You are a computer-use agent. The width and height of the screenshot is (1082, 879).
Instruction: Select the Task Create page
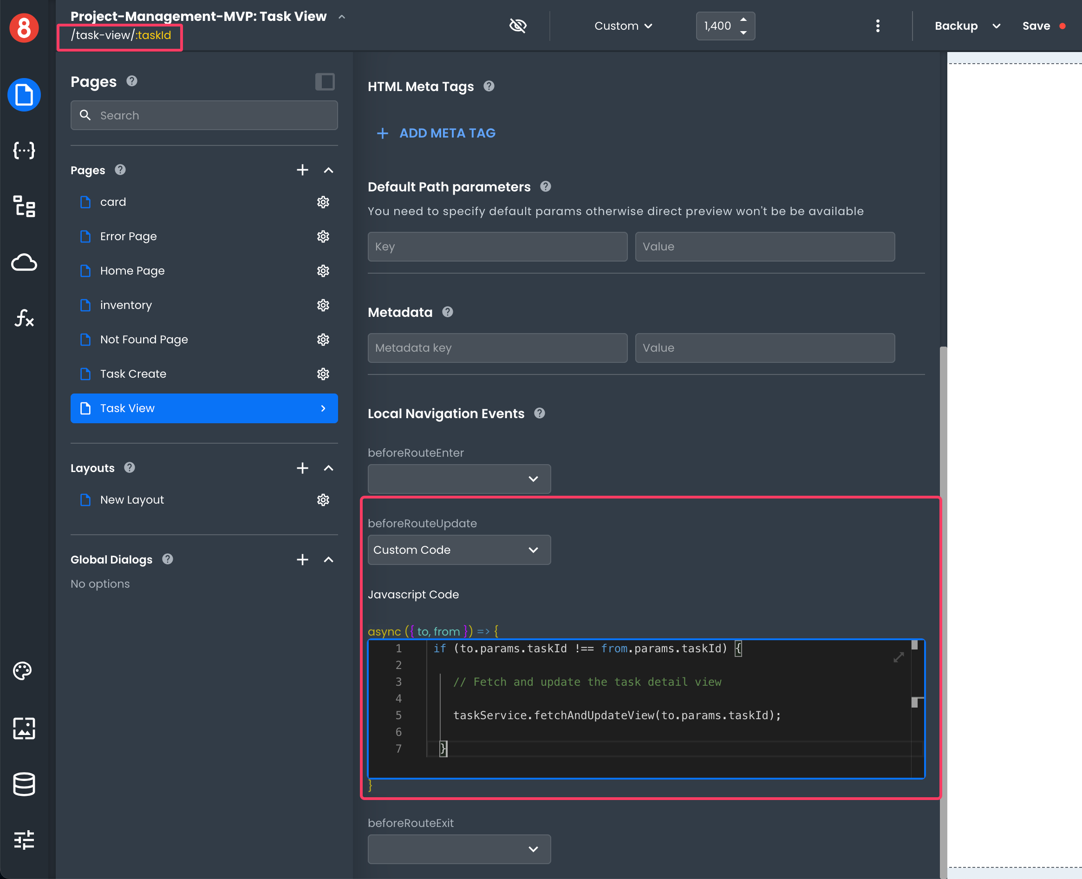(133, 374)
